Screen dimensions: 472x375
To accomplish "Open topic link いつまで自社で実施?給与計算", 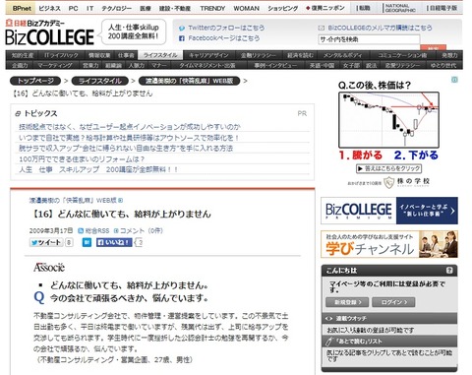I will (x=129, y=138).
